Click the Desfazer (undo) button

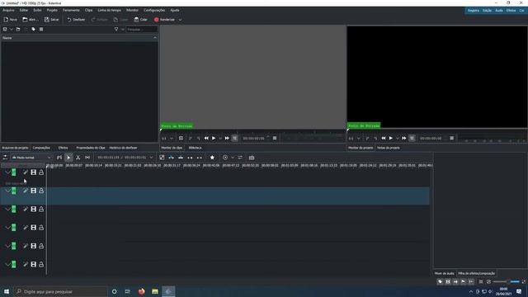tap(76, 20)
